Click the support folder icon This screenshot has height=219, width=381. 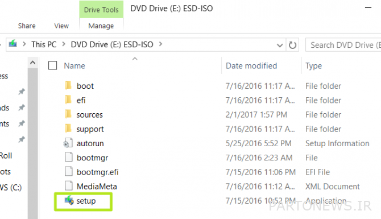point(68,129)
